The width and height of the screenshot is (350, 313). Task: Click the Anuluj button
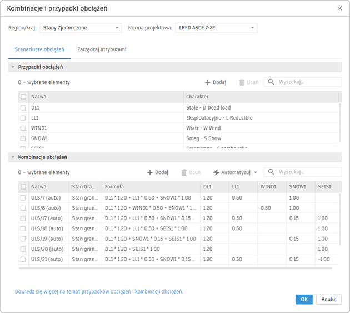pos(329,299)
